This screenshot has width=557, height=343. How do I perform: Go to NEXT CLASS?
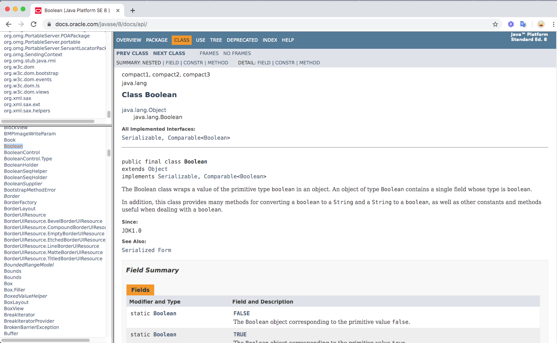tap(169, 53)
